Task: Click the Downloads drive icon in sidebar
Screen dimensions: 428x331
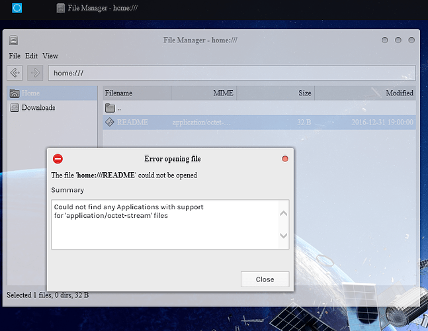Action: [x=15, y=108]
